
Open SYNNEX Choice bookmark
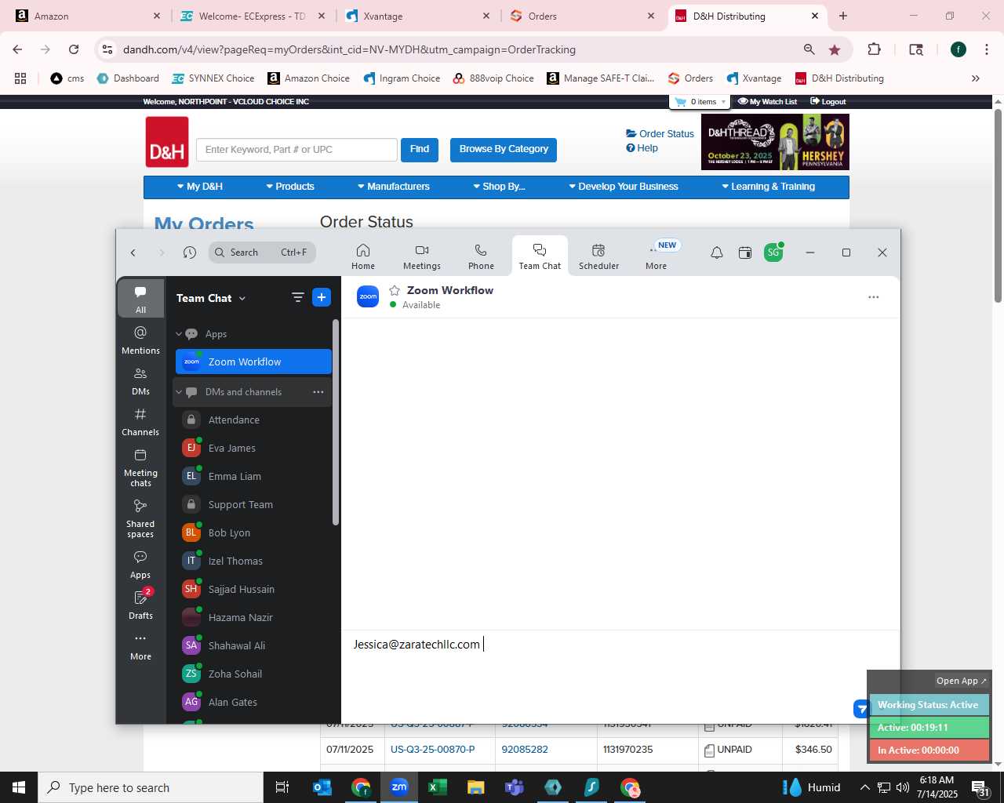[213, 78]
